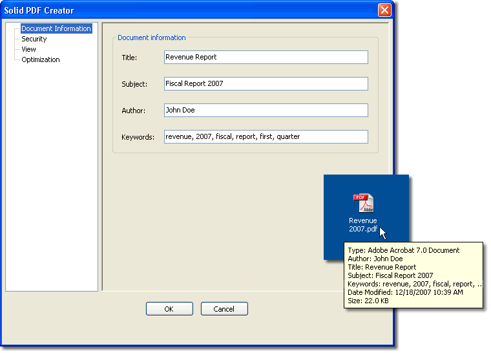Focus the Subject field with Fiscal Report 2007
This screenshot has height=353, width=491.
tap(266, 84)
